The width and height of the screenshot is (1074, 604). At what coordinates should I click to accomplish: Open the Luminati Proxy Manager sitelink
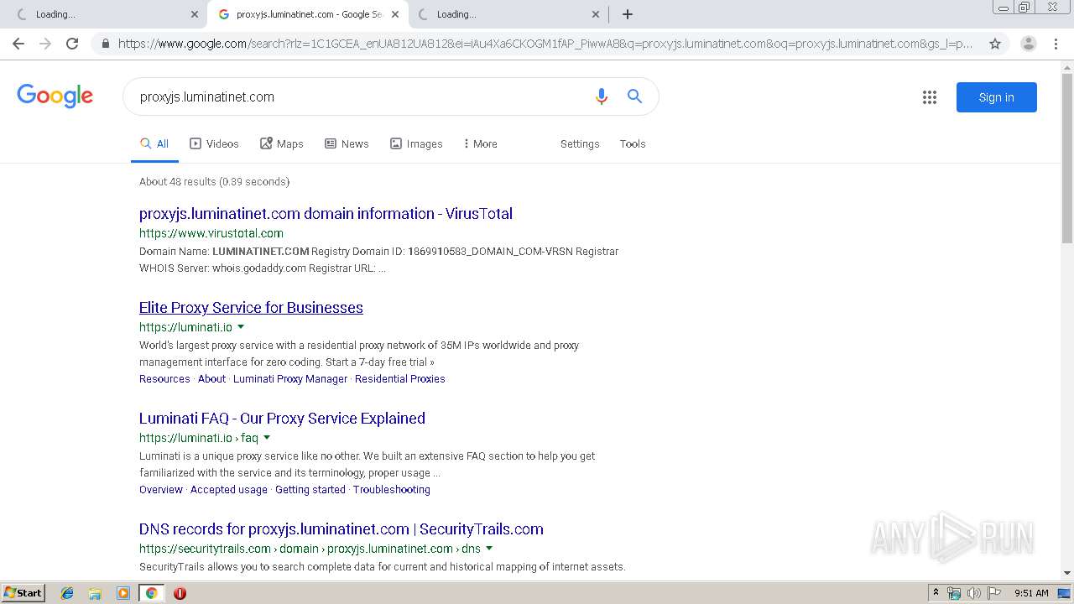[x=290, y=378]
